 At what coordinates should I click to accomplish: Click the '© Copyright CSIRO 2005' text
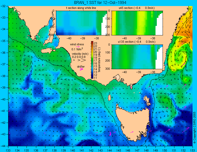coord(194,128)
